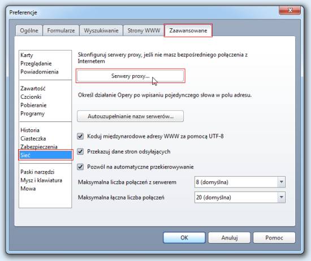Select Zabezpieczenia in the side list
The width and height of the screenshot is (311, 261).
pyautogui.click(x=39, y=147)
